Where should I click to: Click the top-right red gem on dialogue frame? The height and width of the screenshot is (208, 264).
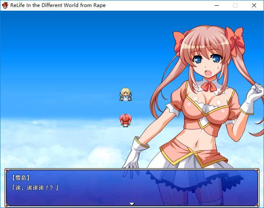pyautogui.click(x=257, y=171)
